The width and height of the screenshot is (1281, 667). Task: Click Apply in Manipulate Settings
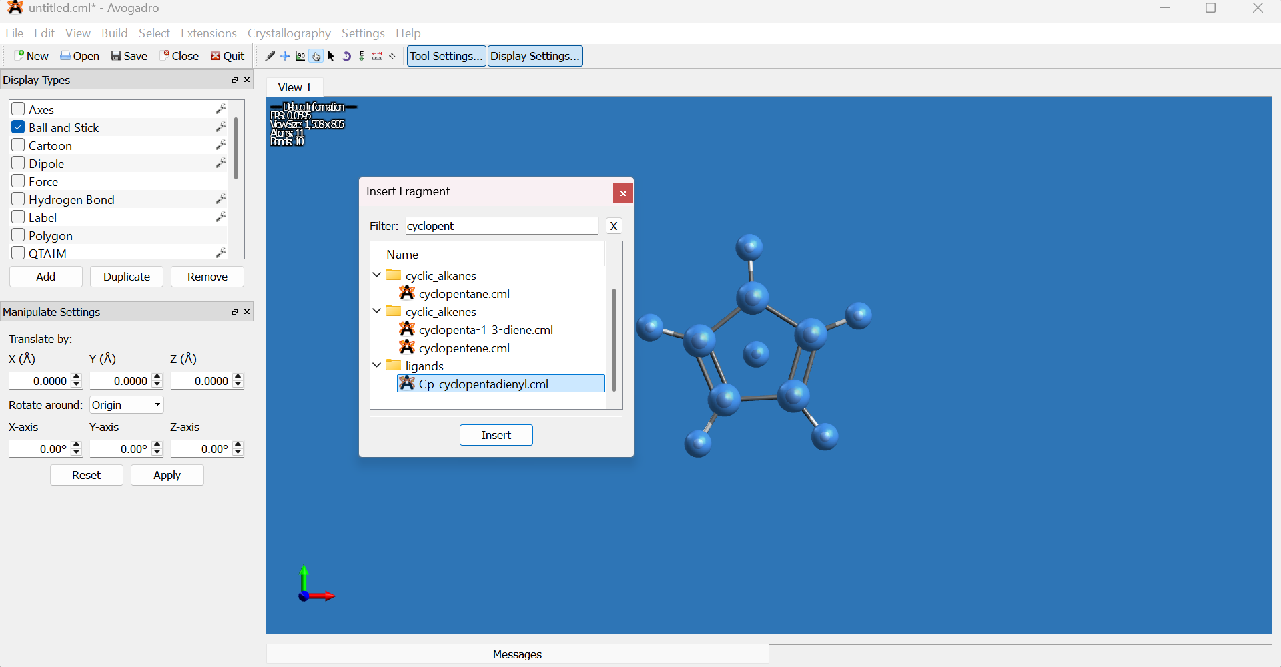coord(167,475)
